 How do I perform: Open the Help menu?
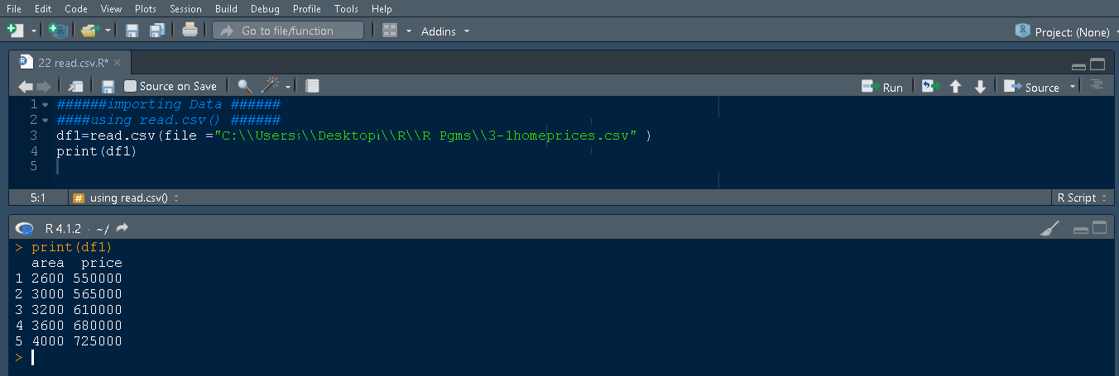(382, 8)
